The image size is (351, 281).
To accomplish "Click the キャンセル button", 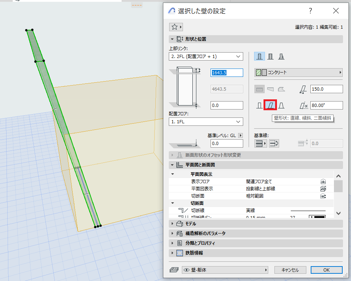I will (x=290, y=270).
